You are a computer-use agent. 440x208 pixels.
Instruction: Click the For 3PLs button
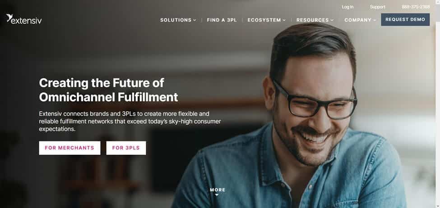pyautogui.click(x=126, y=148)
